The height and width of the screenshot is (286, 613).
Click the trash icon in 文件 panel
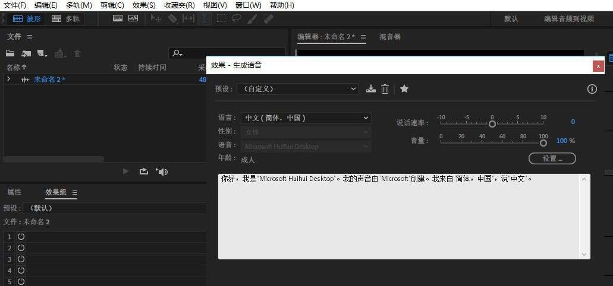point(77,53)
